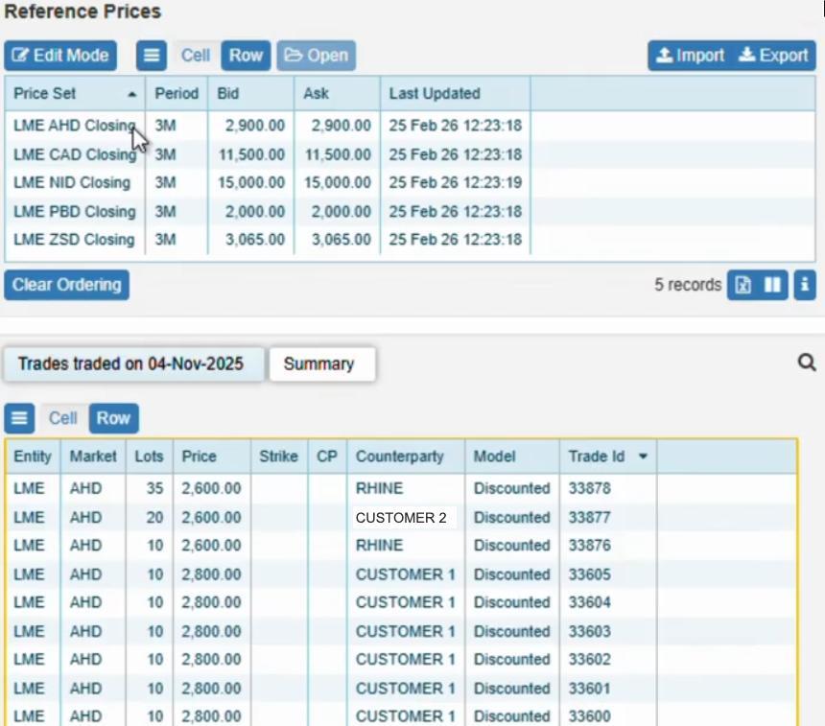Open the trades grid hamburger menu

click(x=19, y=418)
